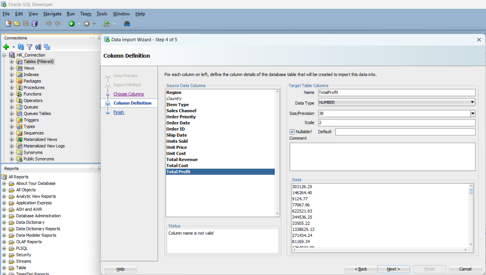Open the Size/Precision dropdown arrow

(x=473, y=114)
